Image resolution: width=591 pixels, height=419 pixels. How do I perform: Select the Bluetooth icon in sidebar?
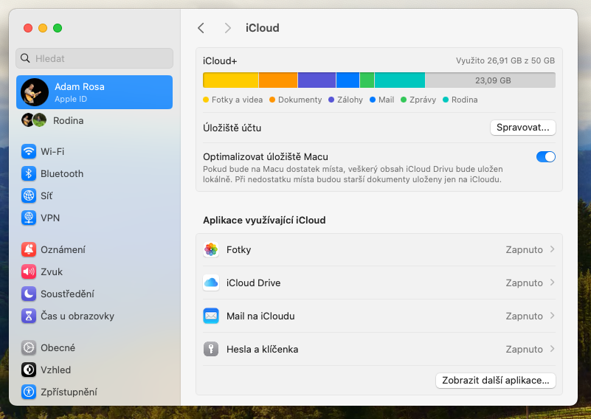pos(29,174)
